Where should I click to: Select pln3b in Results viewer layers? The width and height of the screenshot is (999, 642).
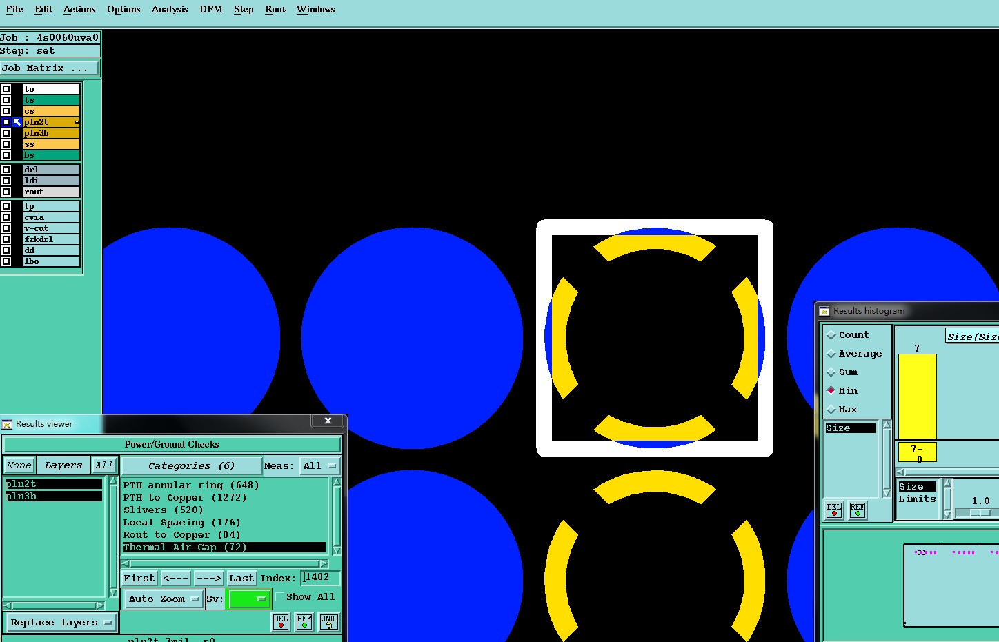tap(53, 496)
